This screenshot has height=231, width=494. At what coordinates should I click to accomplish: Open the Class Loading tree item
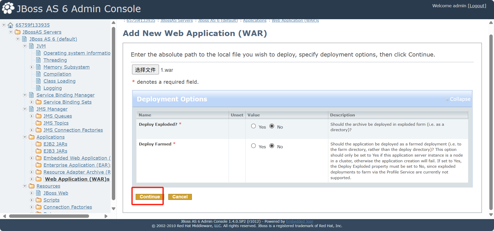60,81
